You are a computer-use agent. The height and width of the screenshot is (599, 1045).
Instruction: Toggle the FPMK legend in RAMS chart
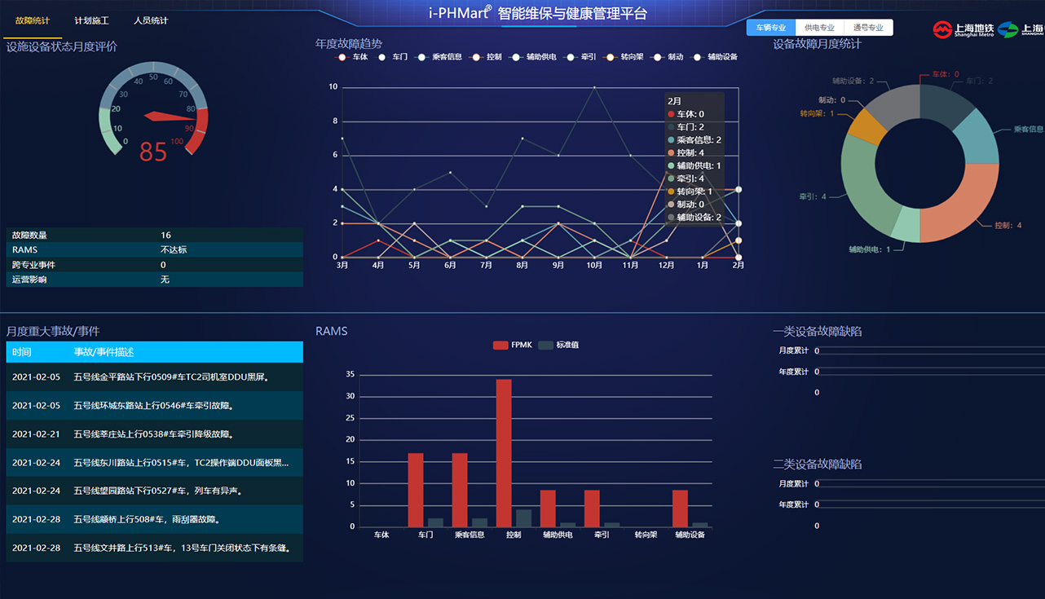click(512, 345)
